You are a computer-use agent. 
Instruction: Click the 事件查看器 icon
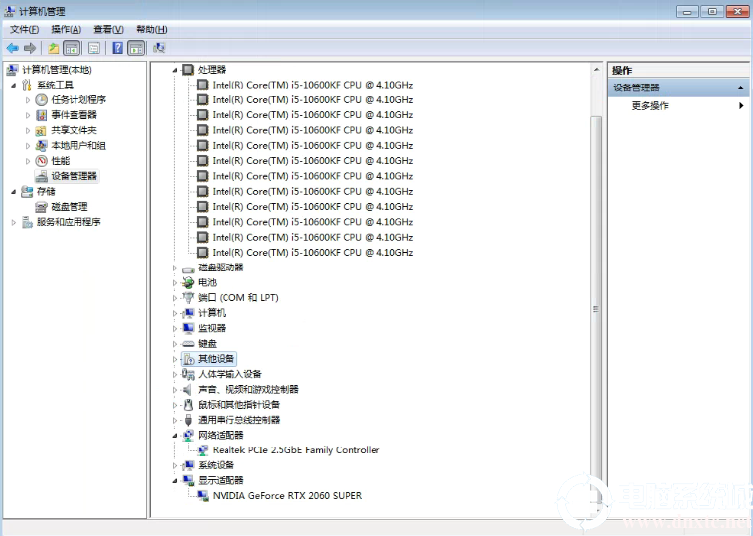coord(42,115)
